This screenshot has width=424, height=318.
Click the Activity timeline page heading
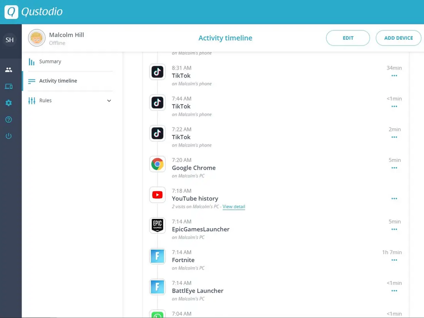point(225,38)
